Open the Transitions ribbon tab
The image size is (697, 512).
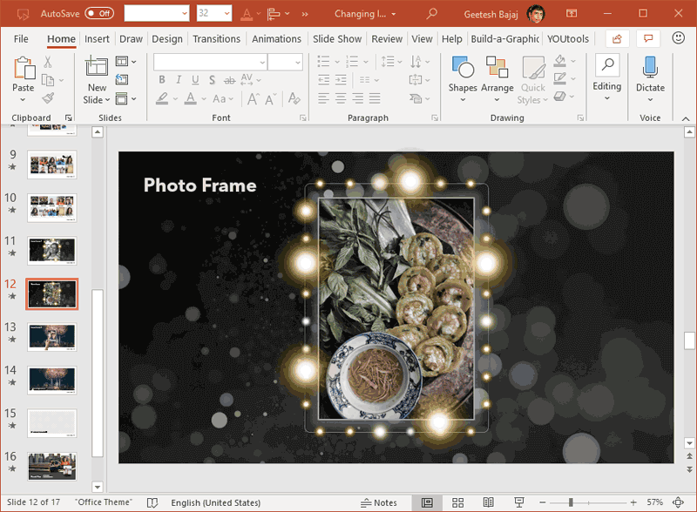(x=216, y=38)
